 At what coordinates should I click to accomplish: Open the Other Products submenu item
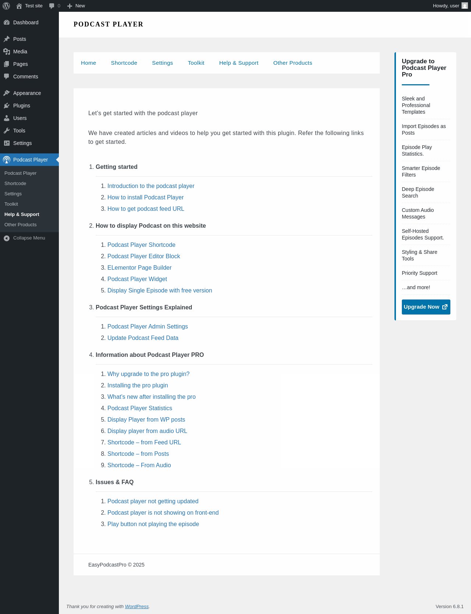pos(21,225)
